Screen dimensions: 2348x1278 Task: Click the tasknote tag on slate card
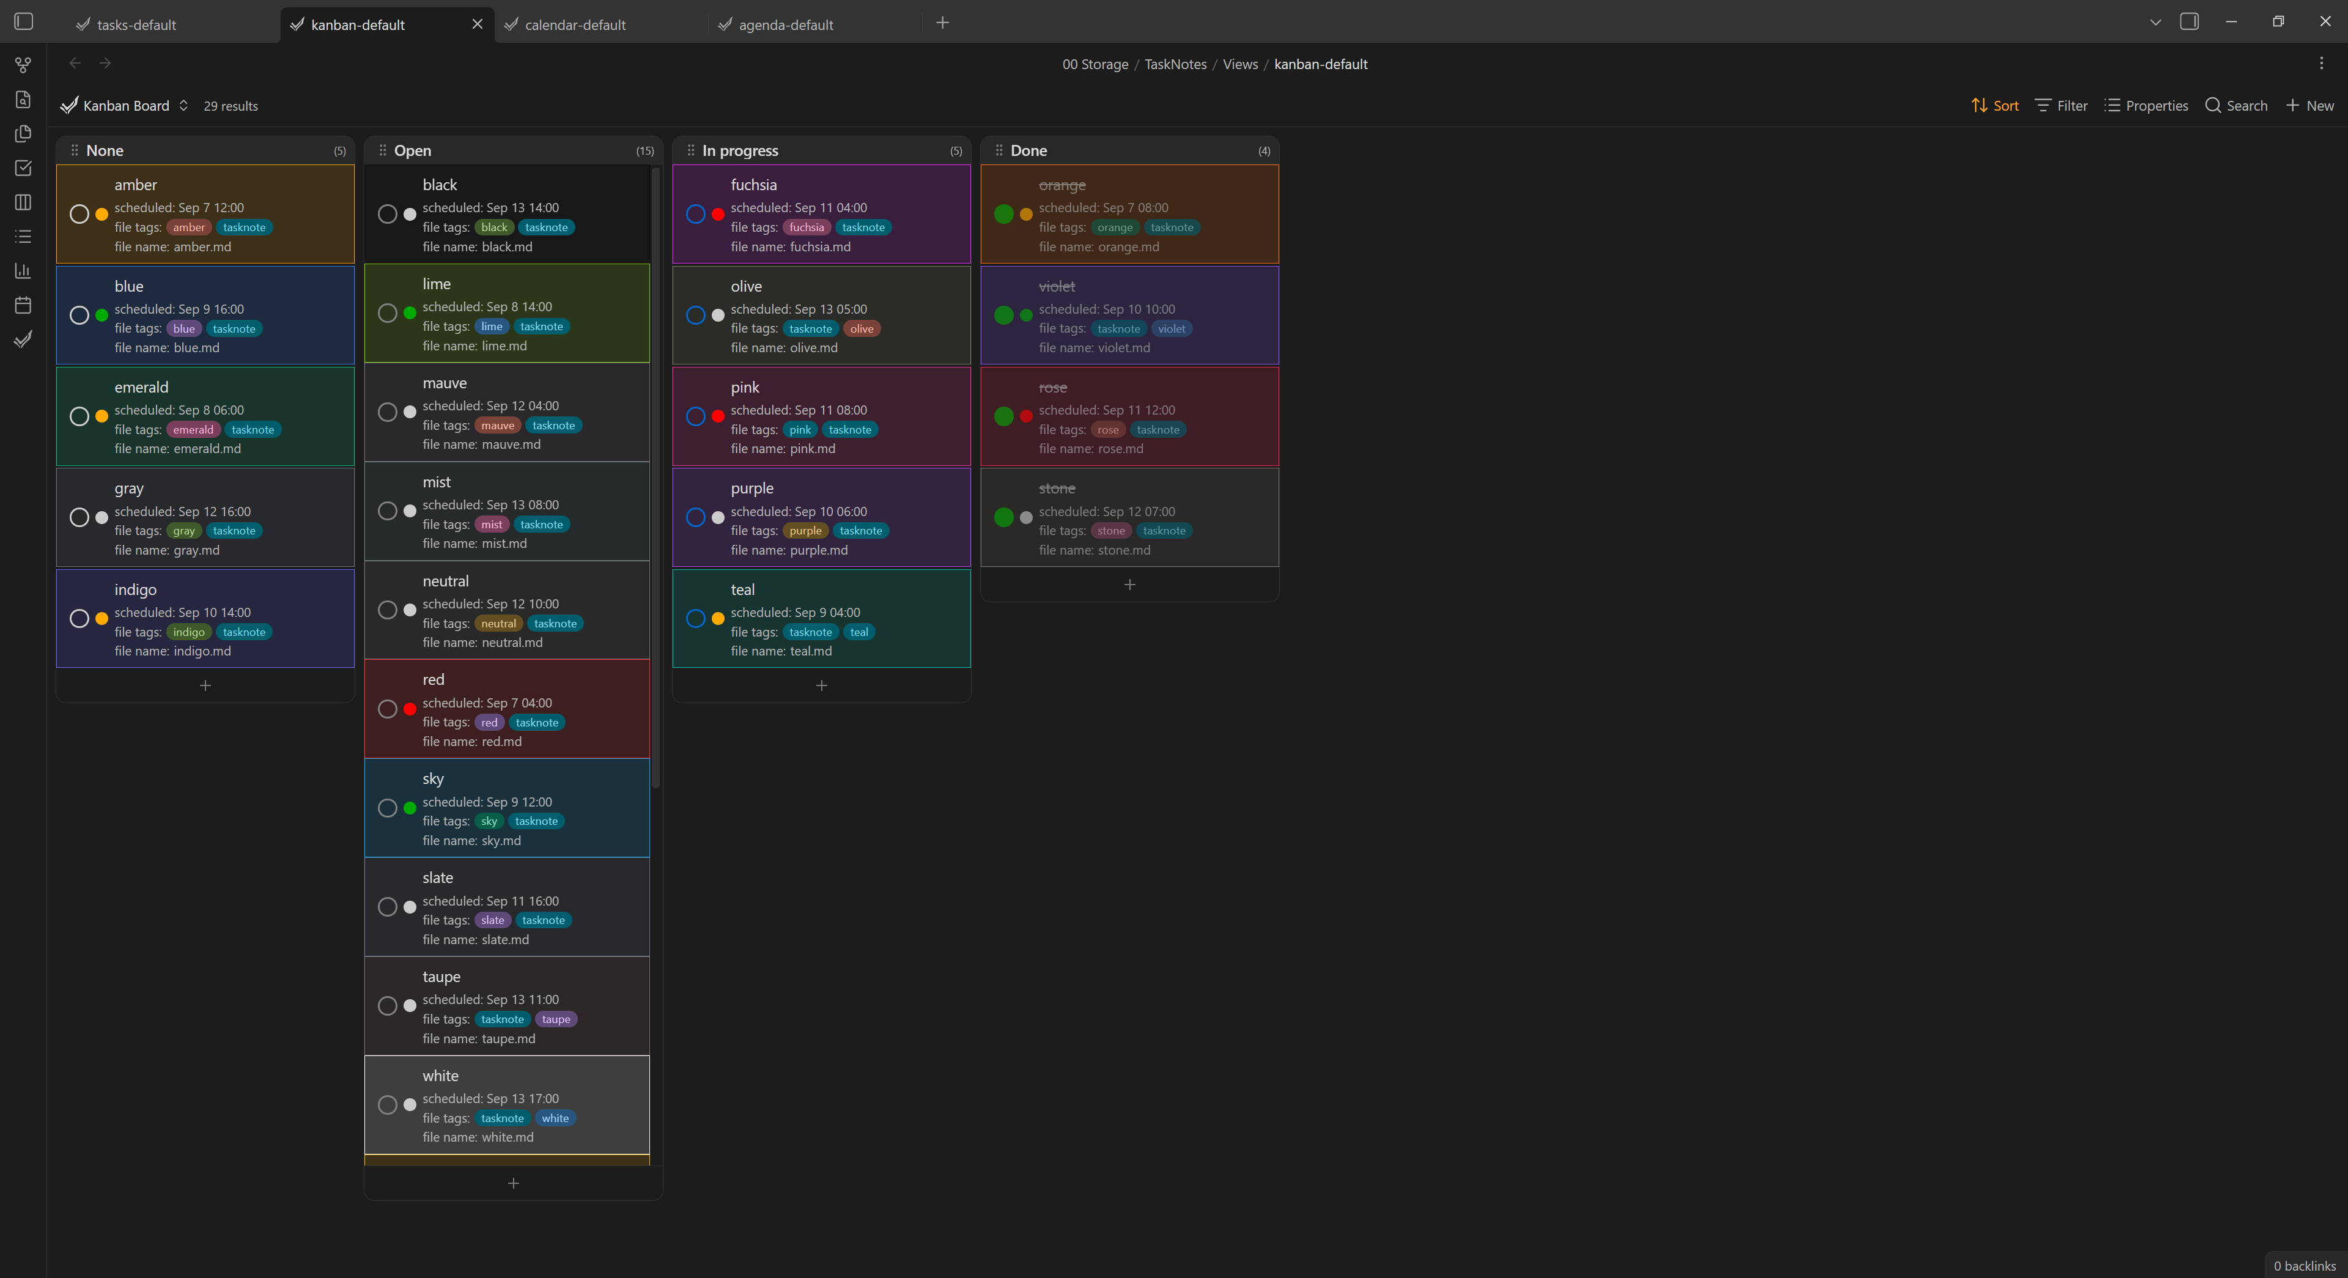pos(543,921)
